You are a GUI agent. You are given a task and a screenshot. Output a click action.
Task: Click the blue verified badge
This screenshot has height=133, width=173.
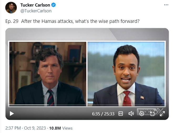point(53,5)
